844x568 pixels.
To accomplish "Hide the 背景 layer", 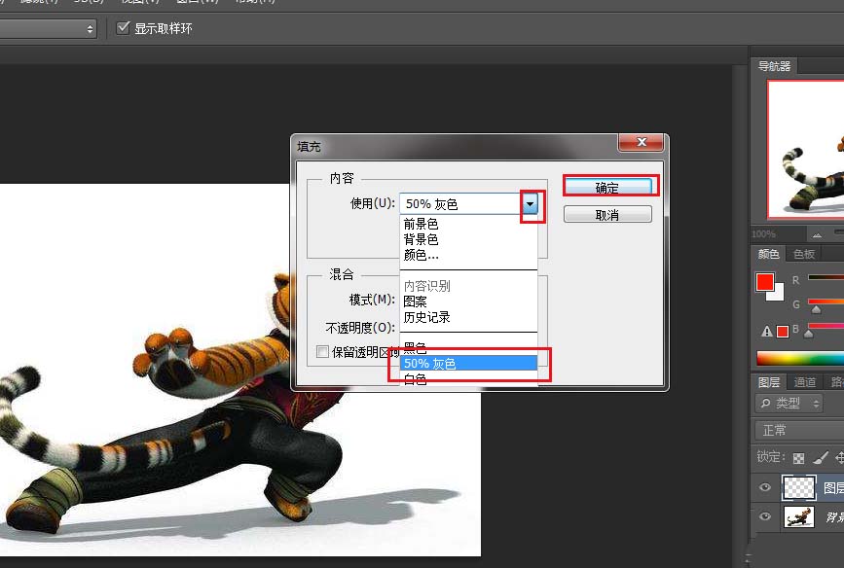I will coord(766,517).
